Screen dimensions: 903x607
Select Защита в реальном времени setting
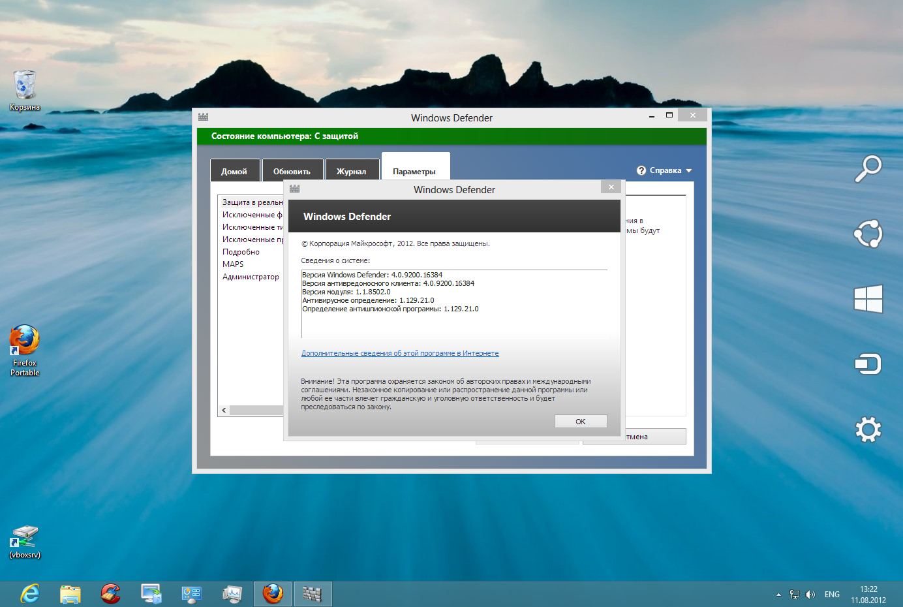click(253, 202)
